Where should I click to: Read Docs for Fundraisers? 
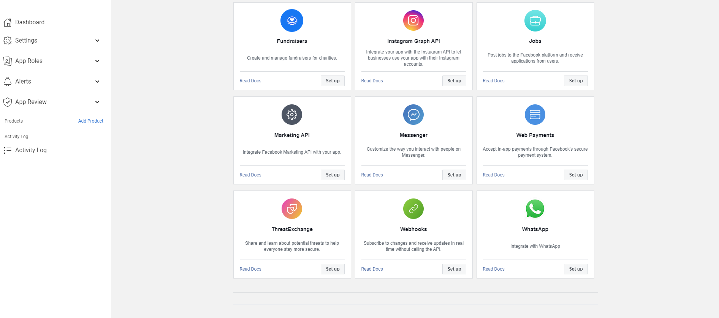click(x=250, y=81)
